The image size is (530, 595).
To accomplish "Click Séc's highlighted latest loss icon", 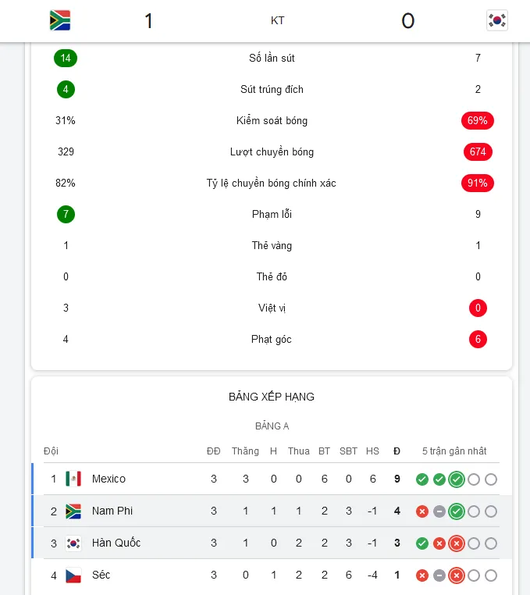I will (x=457, y=575).
